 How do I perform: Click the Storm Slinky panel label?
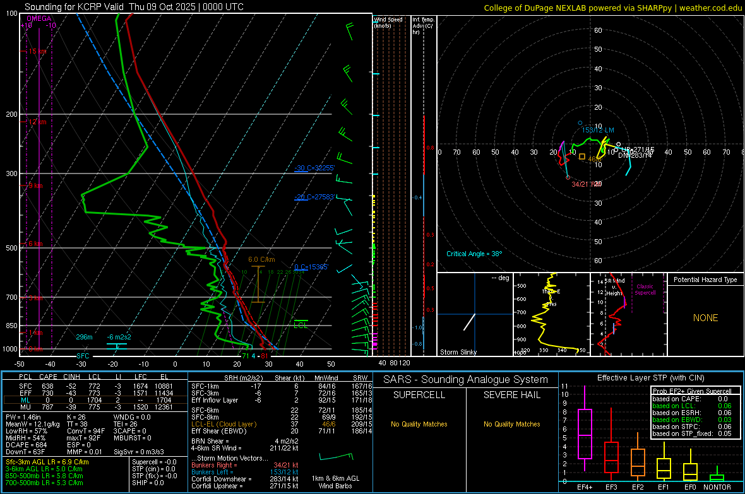click(458, 352)
